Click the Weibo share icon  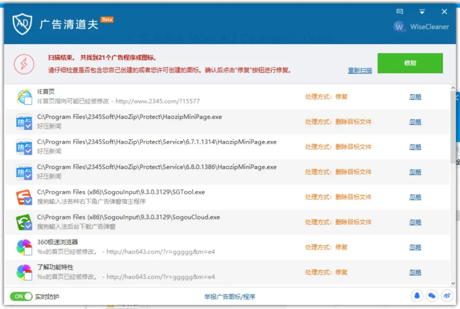(x=447, y=296)
